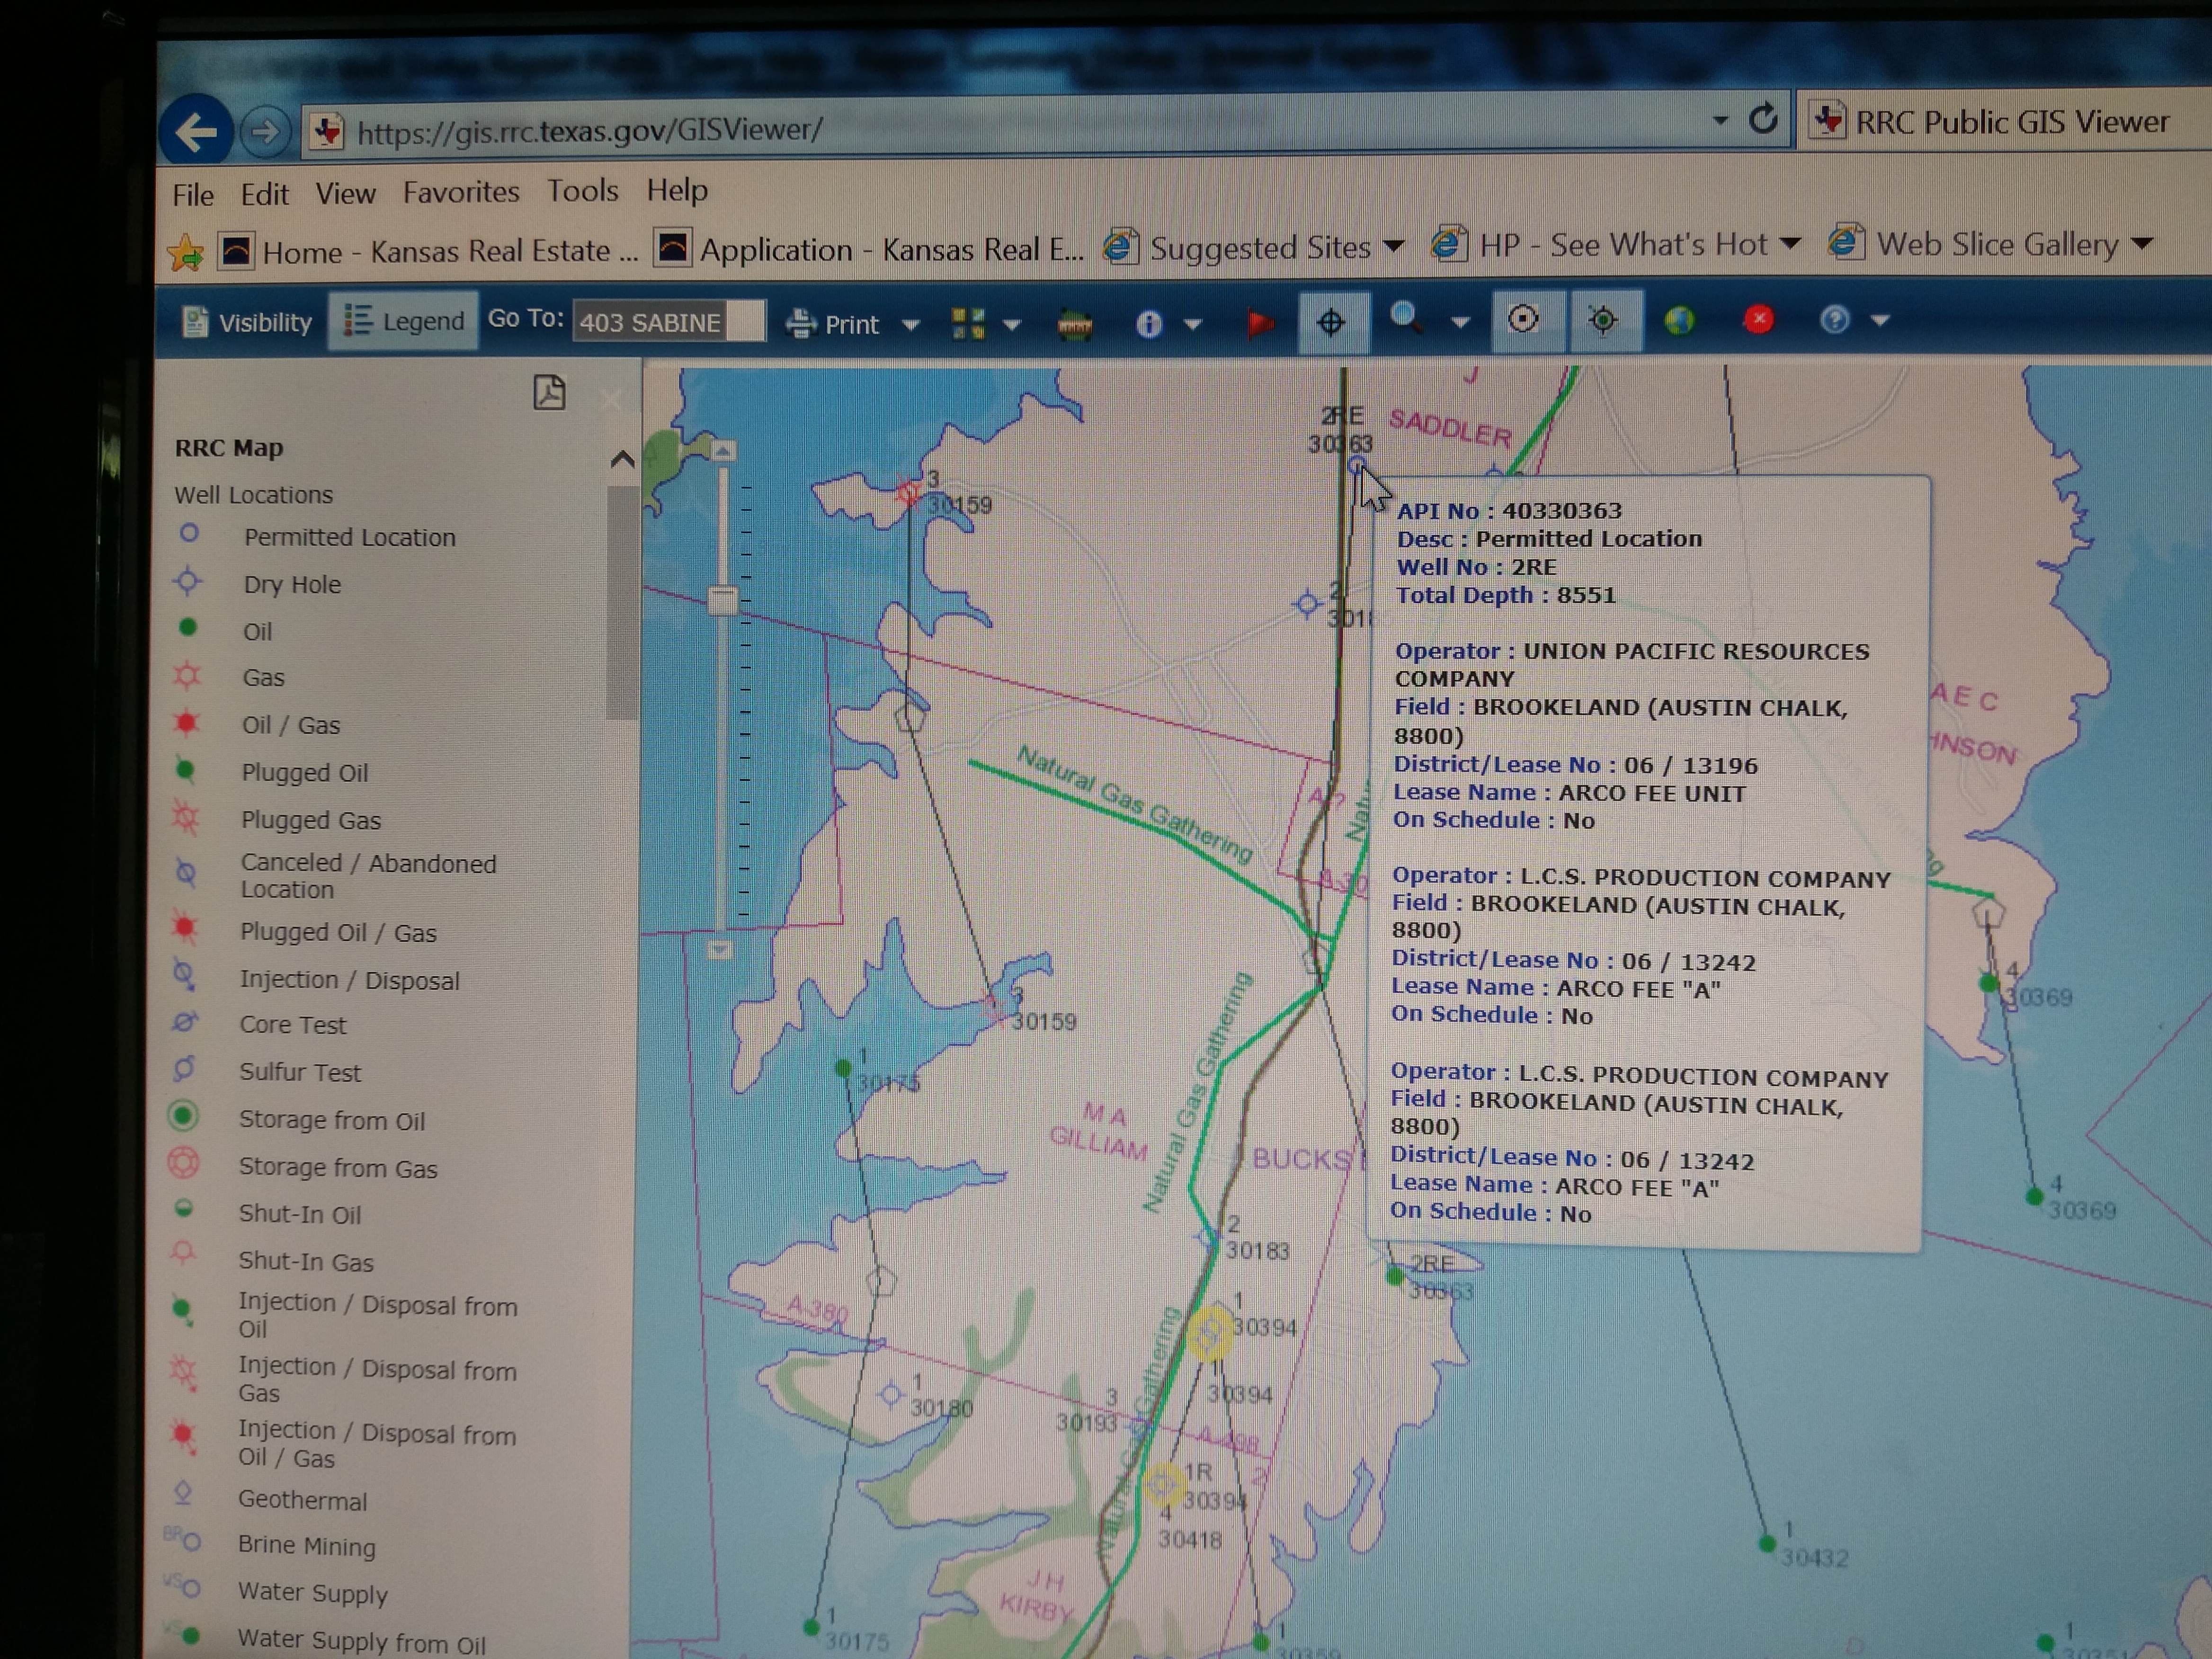Viewport: 2212px width, 1659px height.
Task: Click the printer icon next to Print
Action: [x=801, y=324]
